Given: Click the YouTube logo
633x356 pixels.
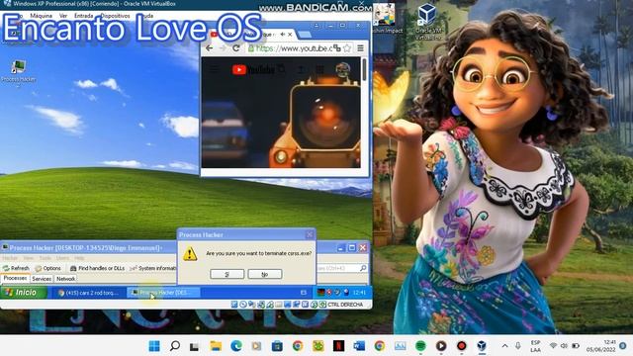Looking at the screenshot, I should point(253,69).
